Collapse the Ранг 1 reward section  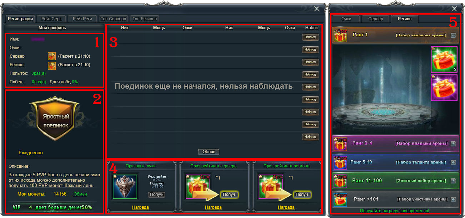(453, 35)
